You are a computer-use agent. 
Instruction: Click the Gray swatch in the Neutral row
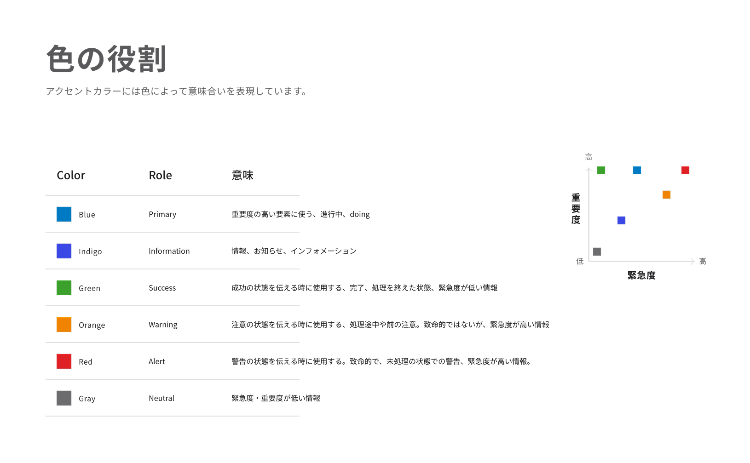tap(64, 398)
